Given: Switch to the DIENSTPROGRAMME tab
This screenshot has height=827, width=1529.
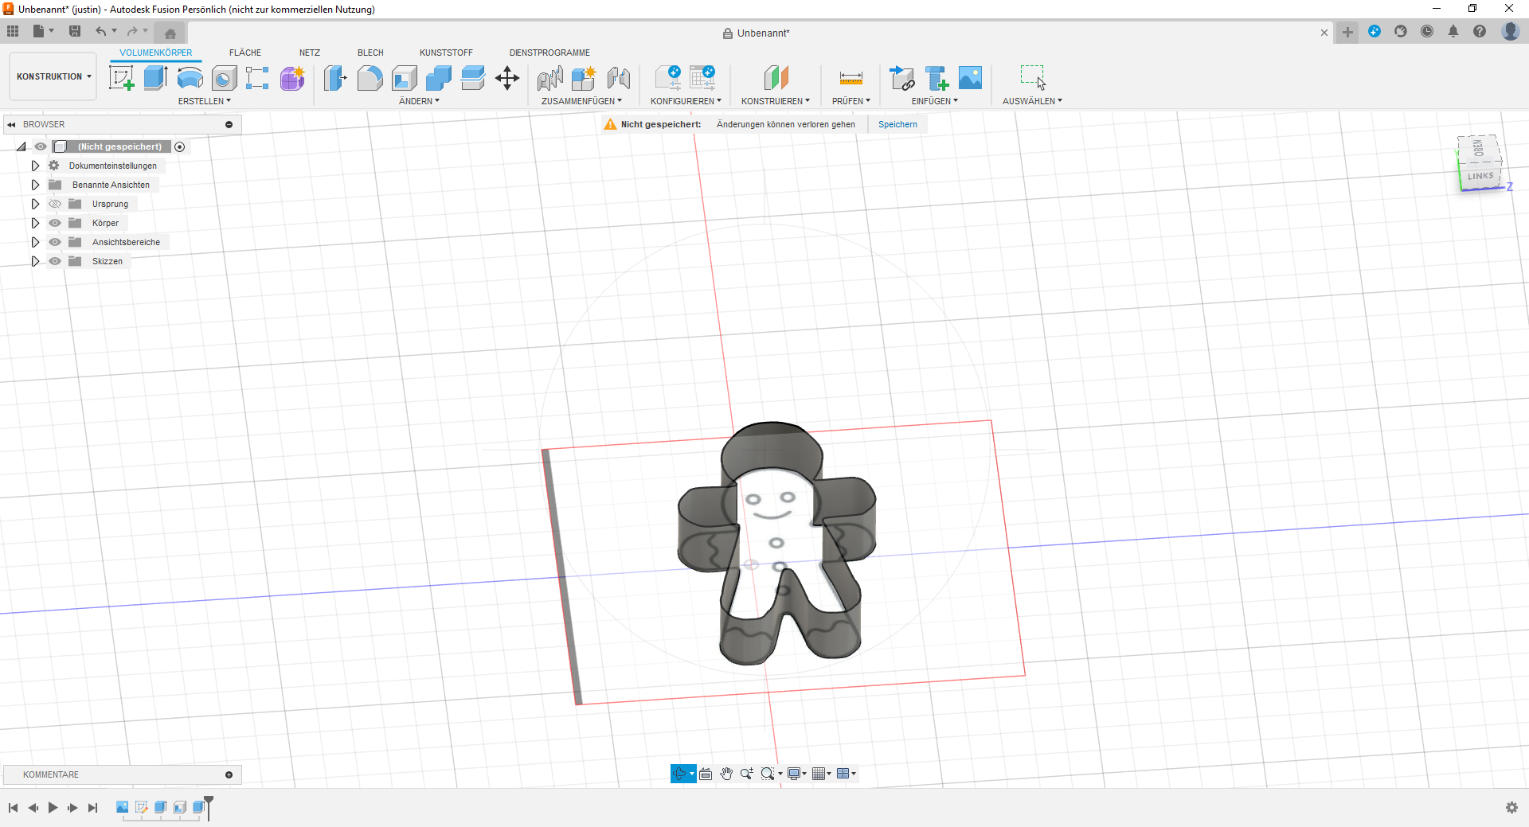Looking at the screenshot, I should tap(549, 53).
